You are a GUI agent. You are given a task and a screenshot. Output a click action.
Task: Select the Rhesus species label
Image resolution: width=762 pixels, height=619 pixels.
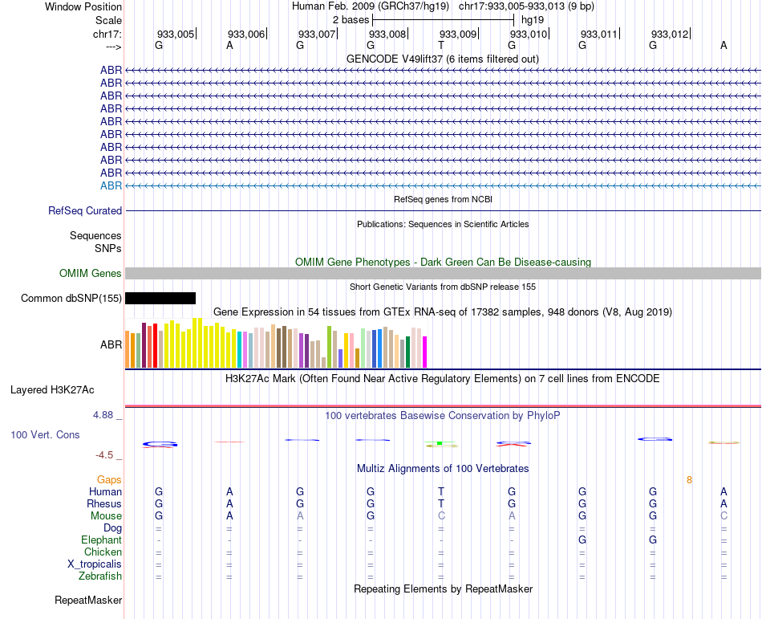104,503
